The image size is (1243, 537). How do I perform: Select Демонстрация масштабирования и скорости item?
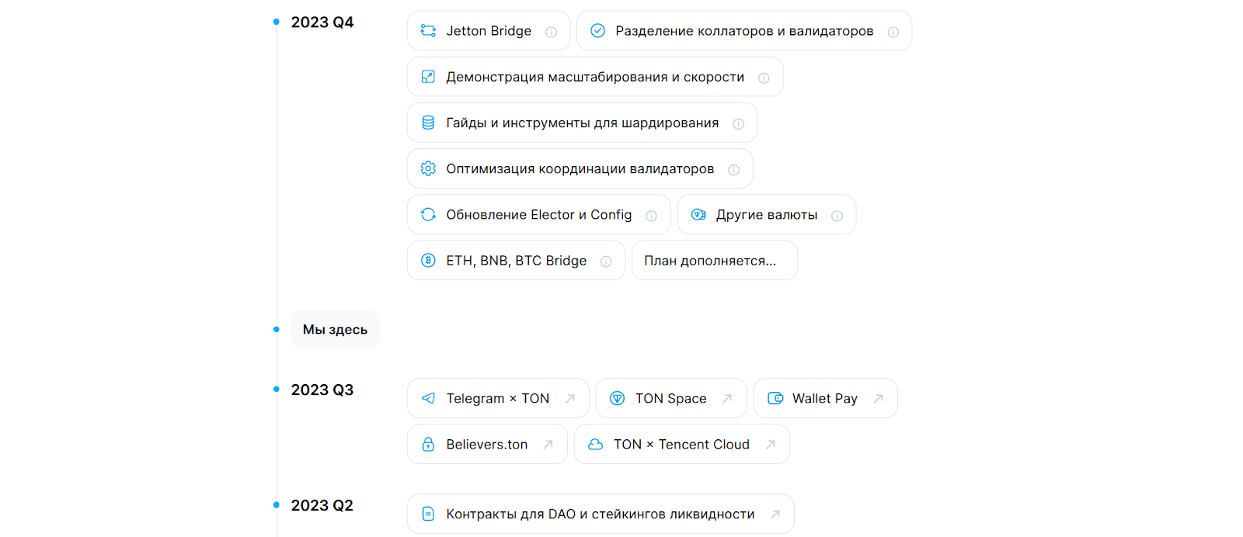tap(595, 77)
